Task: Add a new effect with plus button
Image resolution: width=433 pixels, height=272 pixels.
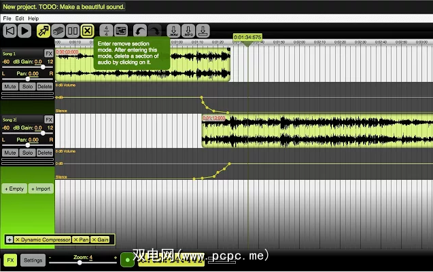Action: coord(10,239)
